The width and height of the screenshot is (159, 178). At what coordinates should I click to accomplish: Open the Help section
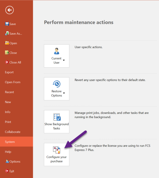(8, 152)
